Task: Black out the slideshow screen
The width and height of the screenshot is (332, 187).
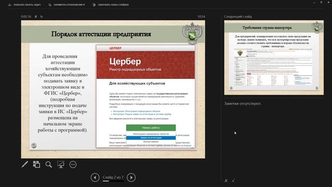Action: (x=61, y=165)
